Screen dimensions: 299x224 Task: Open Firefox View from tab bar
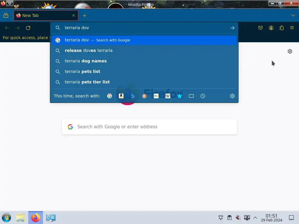coord(6,15)
